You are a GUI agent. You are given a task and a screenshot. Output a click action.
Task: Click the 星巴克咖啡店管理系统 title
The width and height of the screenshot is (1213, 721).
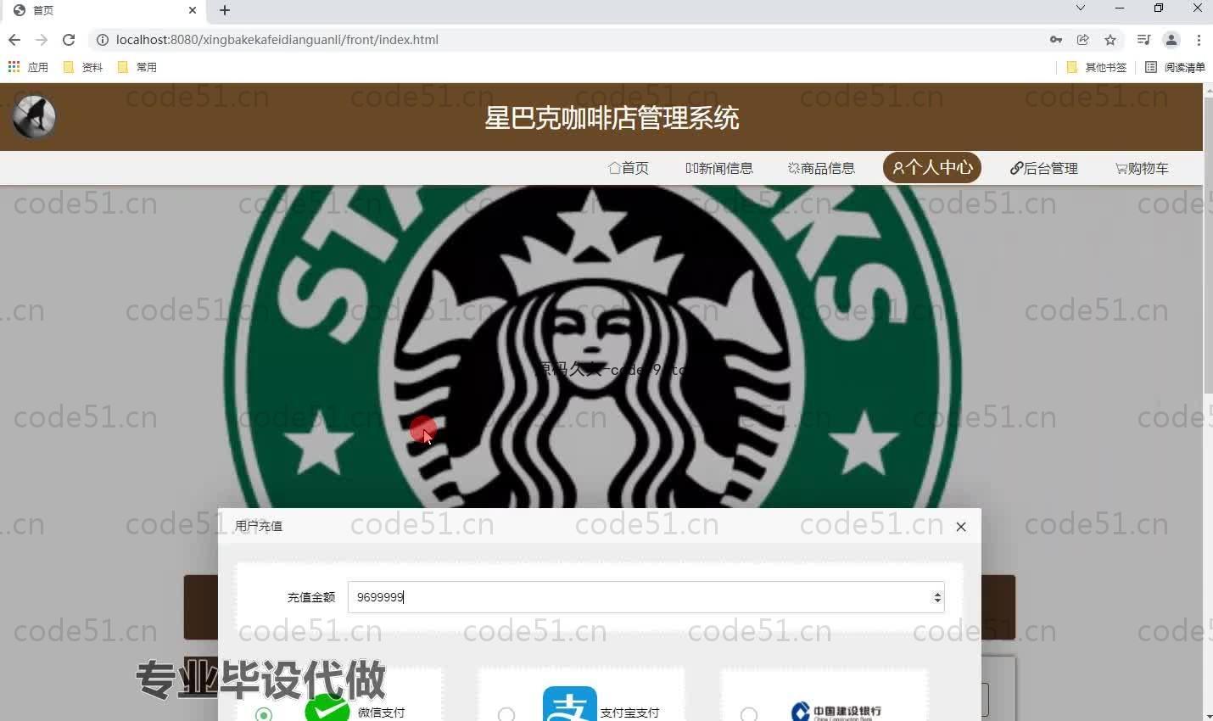click(612, 118)
